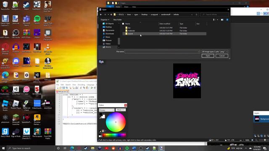Open the file type filter dropdown
269x151 pixels.
tap(215, 52)
